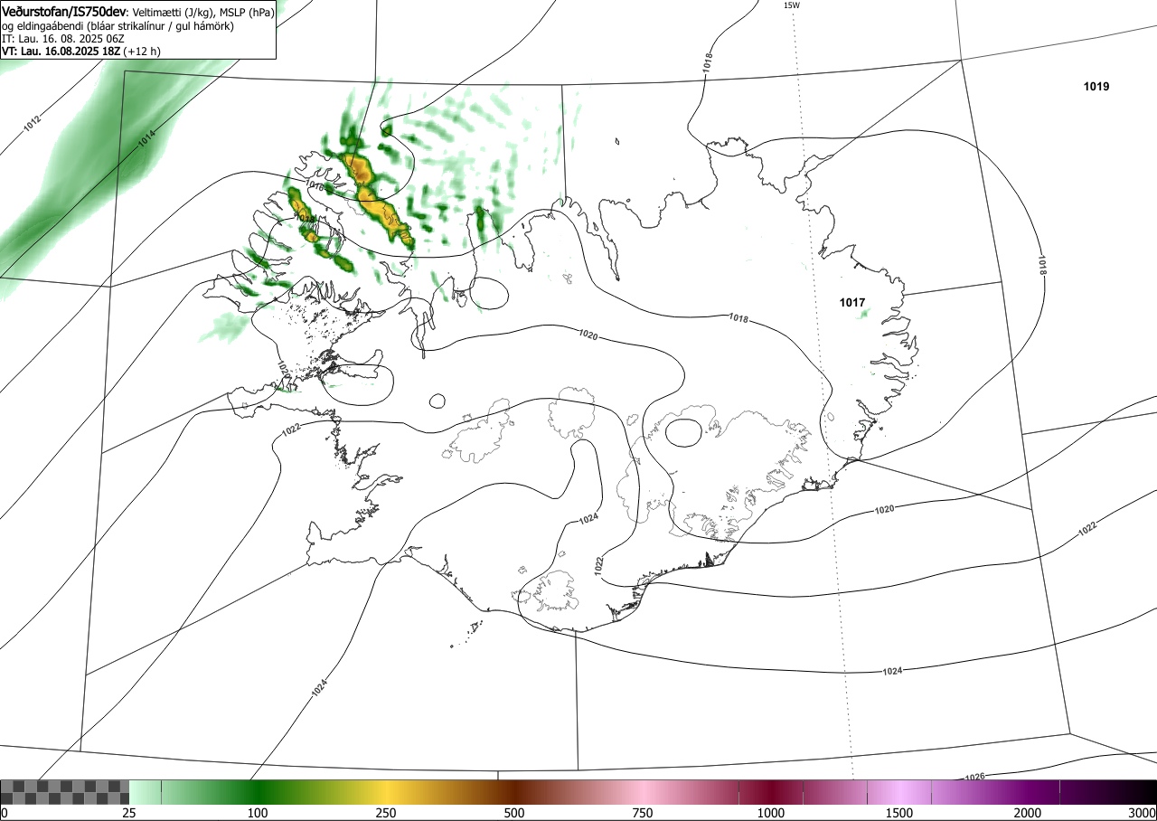Click the light violet colorbar segment at 1500
This screenshot has width=1157, height=821.
click(x=899, y=792)
